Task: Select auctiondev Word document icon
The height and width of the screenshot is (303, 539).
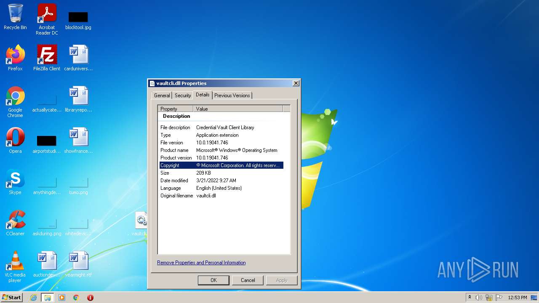Action: [x=47, y=265]
